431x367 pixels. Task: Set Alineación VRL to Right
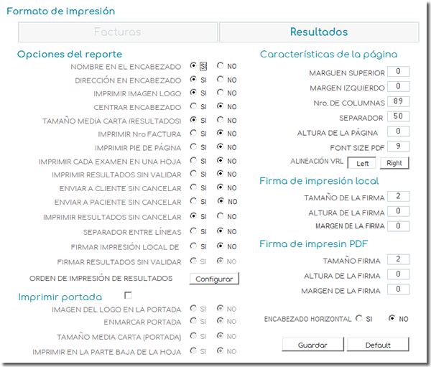394,163
